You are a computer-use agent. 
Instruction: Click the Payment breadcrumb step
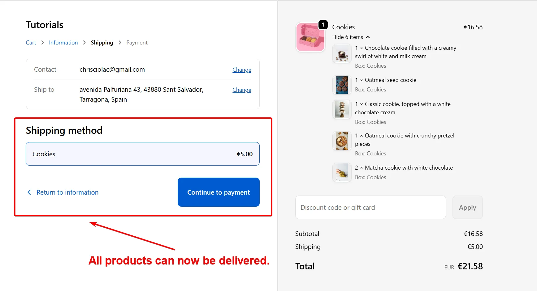tap(137, 42)
